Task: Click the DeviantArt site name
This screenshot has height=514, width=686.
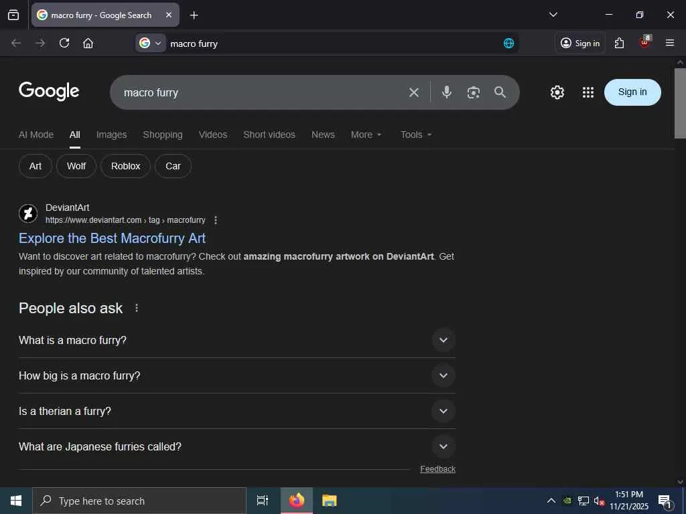Action: (x=68, y=207)
